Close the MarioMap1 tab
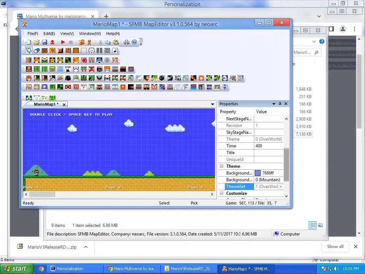 (x=64, y=105)
